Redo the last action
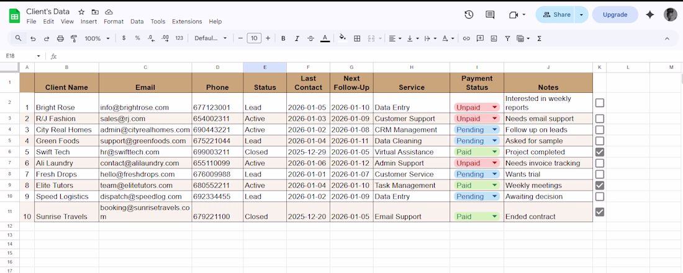Screen dimensions: 683x273 [x=47, y=38]
